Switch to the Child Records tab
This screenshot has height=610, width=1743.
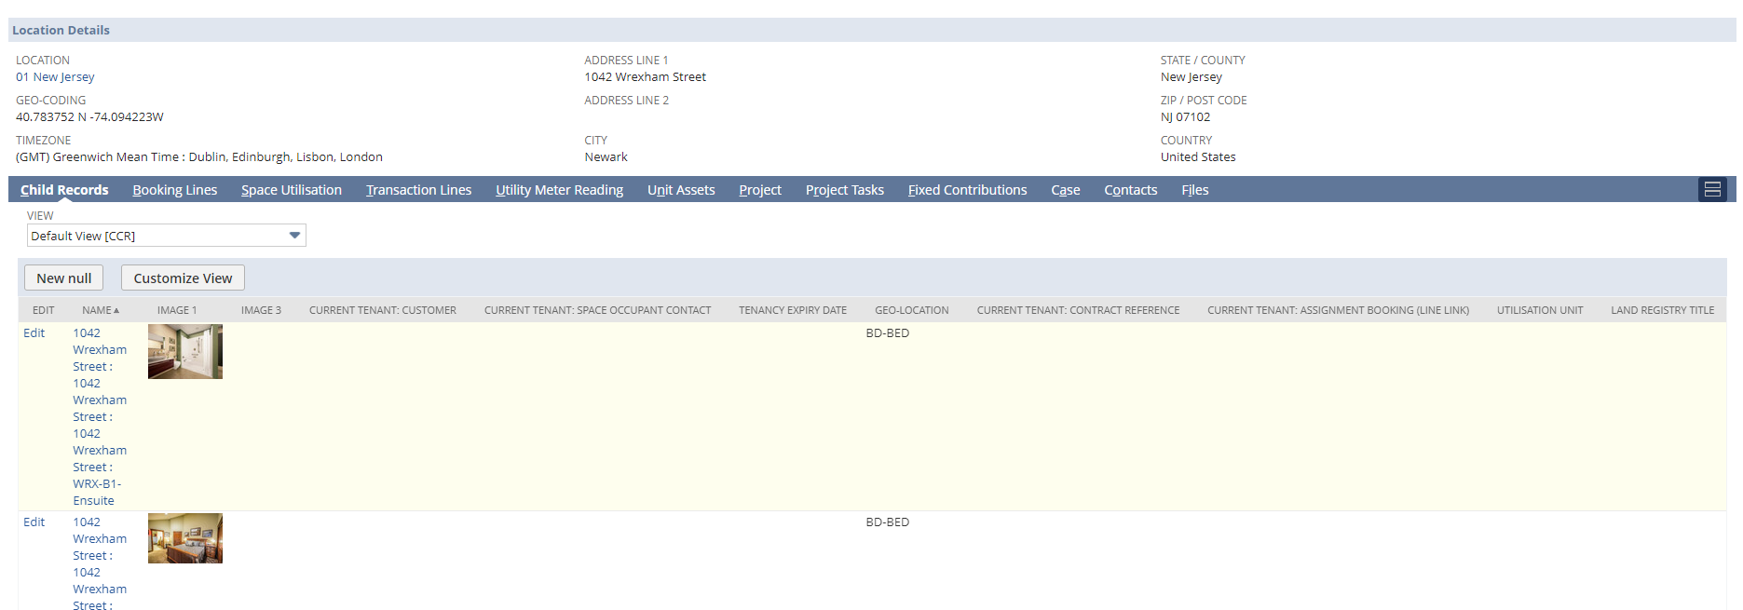tap(64, 190)
